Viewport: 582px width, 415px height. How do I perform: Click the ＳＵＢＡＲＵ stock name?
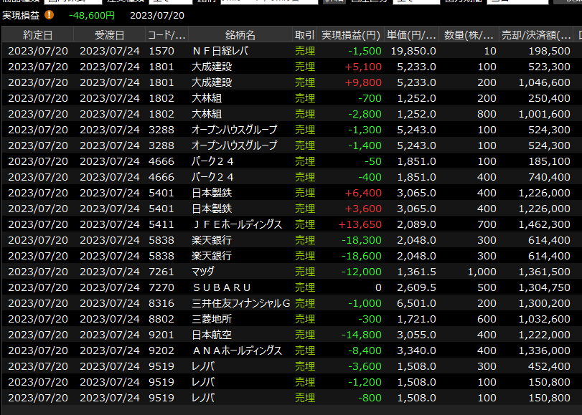[220, 287]
